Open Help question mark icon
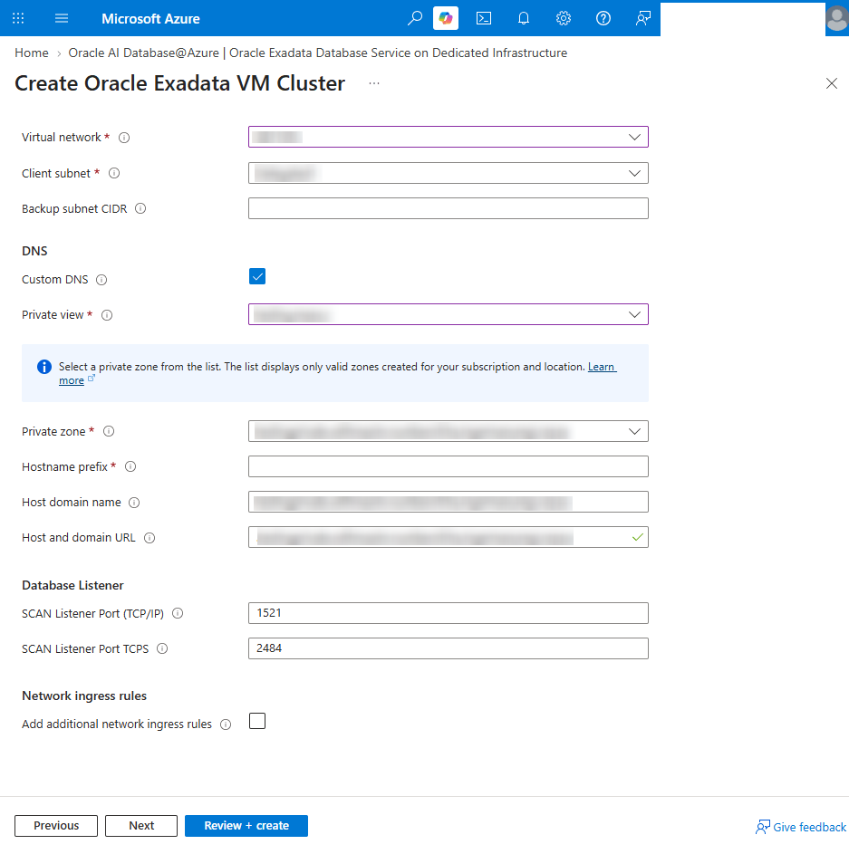Image resolution: width=849 pixels, height=854 pixels. click(x=603, y=18)
